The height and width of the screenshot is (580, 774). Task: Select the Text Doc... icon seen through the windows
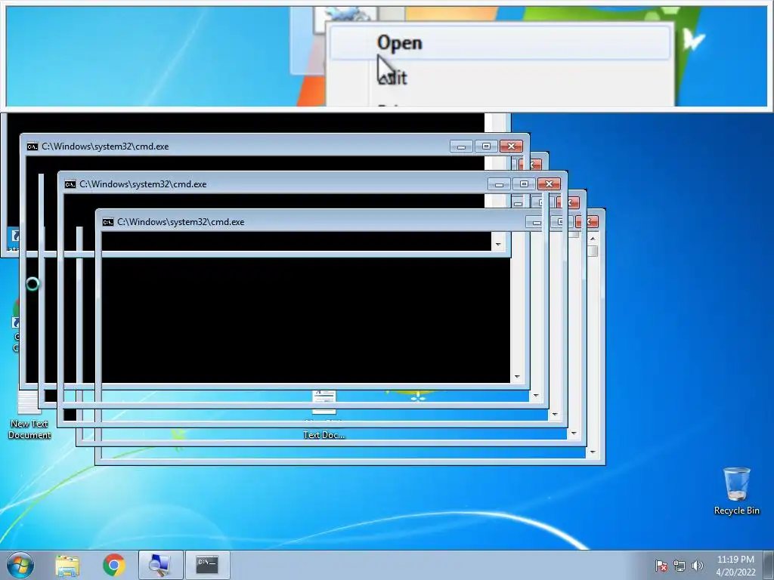tap(324, 415)
